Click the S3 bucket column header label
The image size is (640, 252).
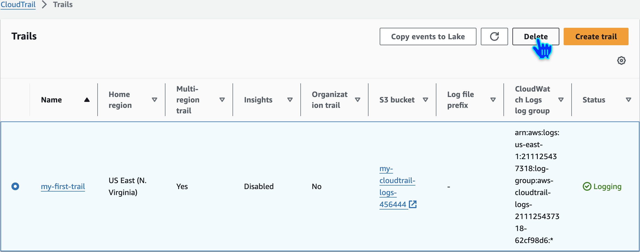pyautogui.click(x=397, y=100)
